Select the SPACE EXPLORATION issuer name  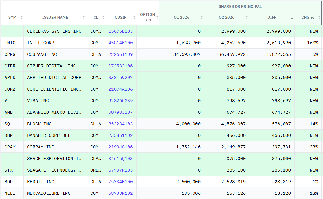coord(54,159)
